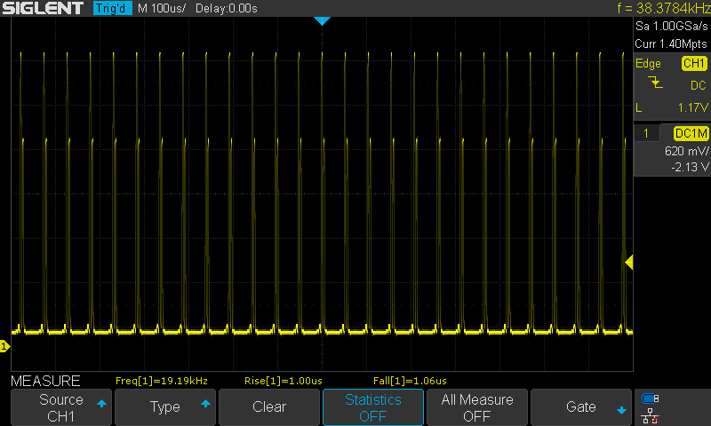This screenshot has width=711, height=426.
Task: Click the MEASURE menu title
Action: point(45,381)
